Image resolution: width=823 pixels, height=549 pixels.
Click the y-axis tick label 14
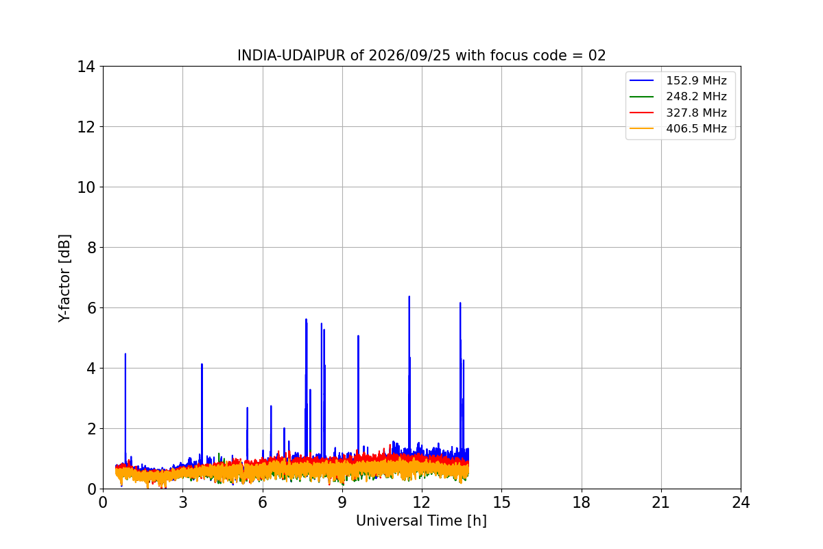[x=86, y=67]
